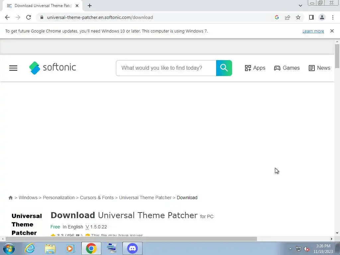Click the Free license label

(55, 227)
